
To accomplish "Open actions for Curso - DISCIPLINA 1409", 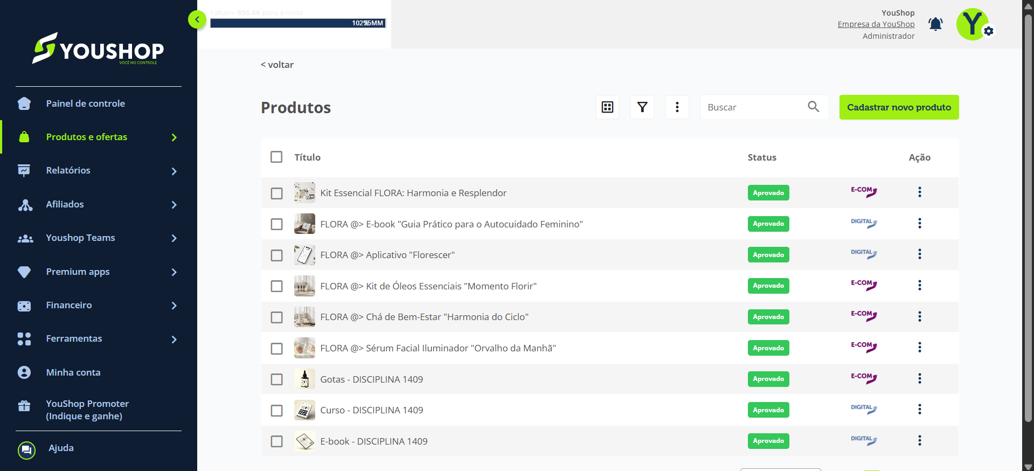I will (x=920, y=409).
